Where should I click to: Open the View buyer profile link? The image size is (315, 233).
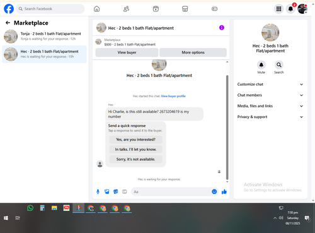coord(173,96)
